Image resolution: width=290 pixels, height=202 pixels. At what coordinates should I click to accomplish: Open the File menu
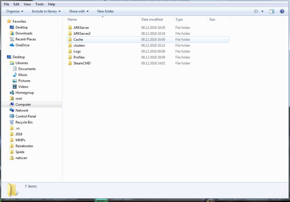(x=7, y=4)
